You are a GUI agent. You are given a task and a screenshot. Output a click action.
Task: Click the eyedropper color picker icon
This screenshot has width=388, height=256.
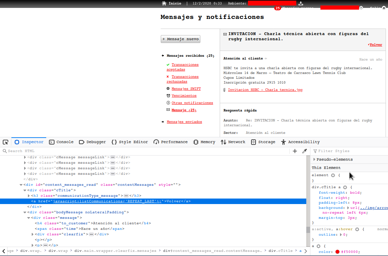pyautogui.click(x=305, y=151)
